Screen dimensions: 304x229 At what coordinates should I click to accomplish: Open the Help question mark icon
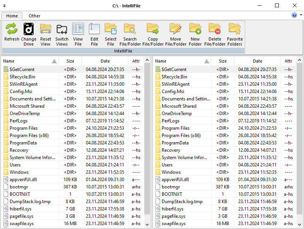pyautogui.click(x=294, y=15)
